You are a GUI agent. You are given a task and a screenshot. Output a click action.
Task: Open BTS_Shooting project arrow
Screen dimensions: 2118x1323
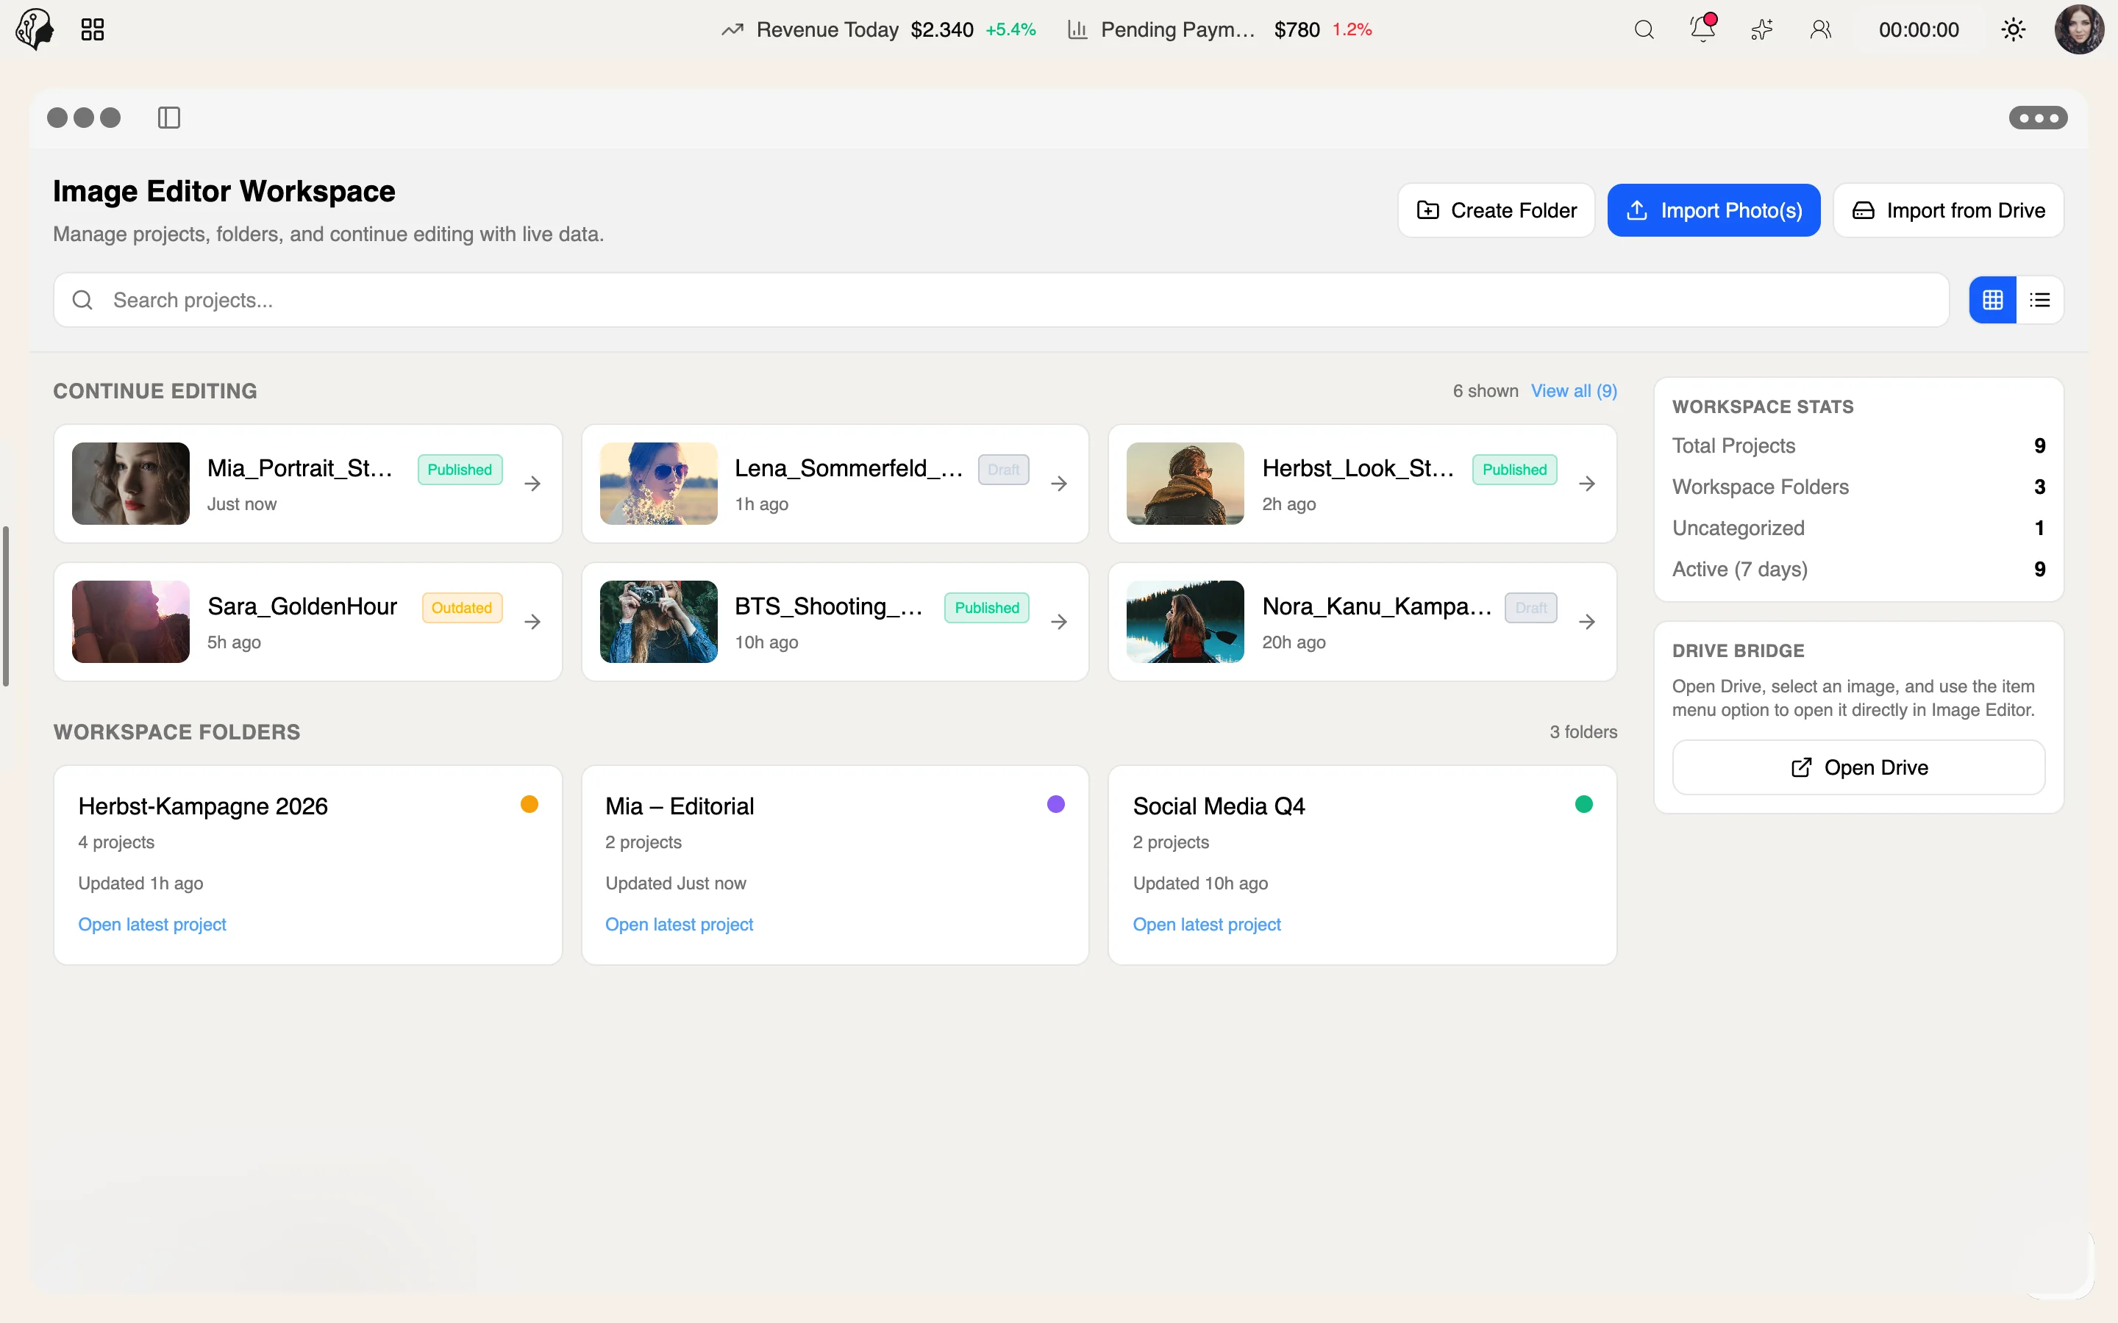coord(1059,621)
